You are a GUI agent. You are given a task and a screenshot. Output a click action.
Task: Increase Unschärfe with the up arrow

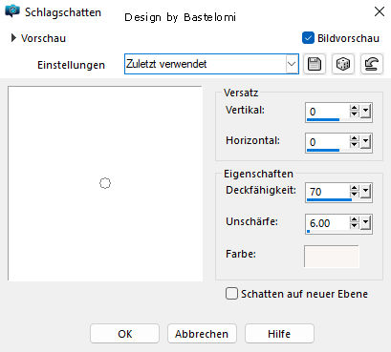354,219
